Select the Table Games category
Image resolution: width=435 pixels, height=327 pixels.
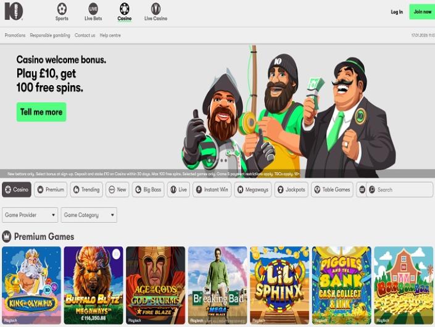tap(332, 189)
